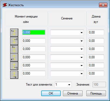Viewport: 110px width, 101px height.
Task: Select the element 3 position icon button
Action: point(14,49)
